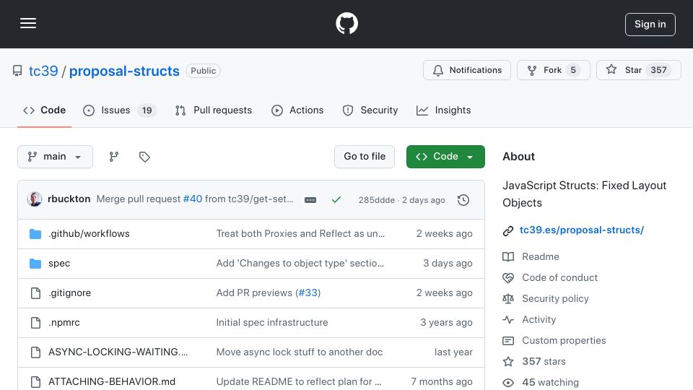Star the repository

pyautogui.click(x=638, y=70)
